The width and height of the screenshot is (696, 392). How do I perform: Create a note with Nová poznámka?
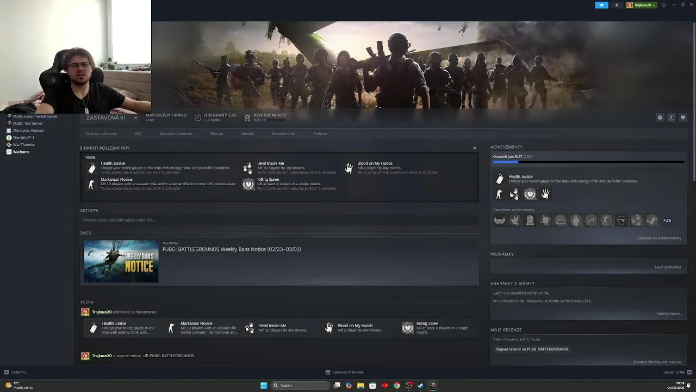point(668,267)
